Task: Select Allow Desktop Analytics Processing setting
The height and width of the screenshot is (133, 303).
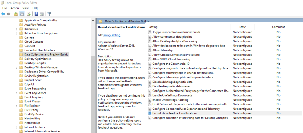Action: 175,41
